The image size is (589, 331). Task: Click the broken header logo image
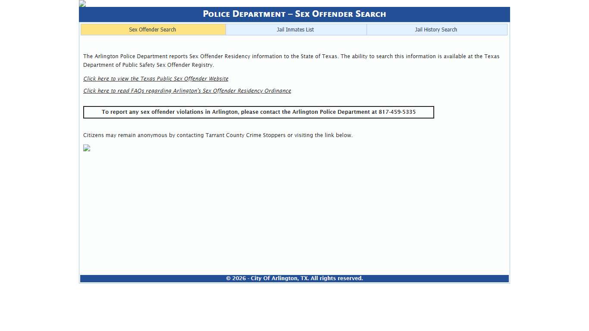(82, 4)
